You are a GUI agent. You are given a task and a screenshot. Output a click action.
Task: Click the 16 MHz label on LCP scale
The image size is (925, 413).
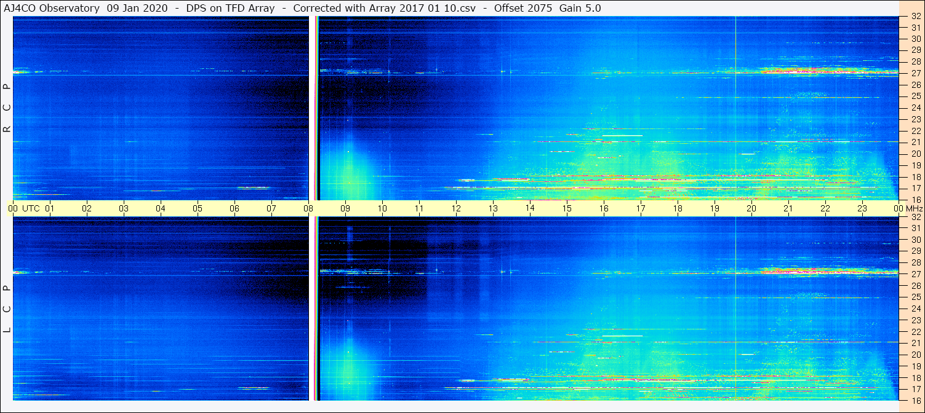coord(915,400)
